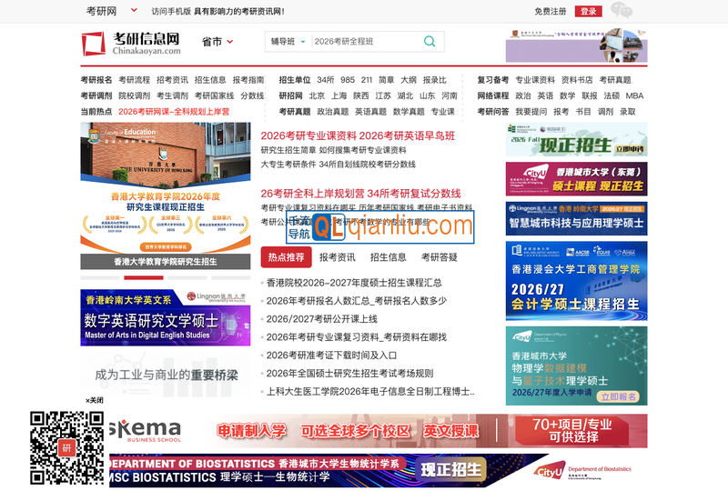Open the 英语真题 link
Viewport: 728px width, 491px height.
pyautogui.click(x=370, y=111)
